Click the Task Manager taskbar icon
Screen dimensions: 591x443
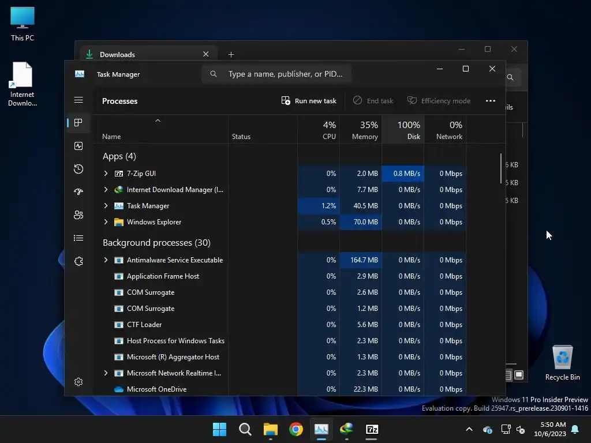[x=321, y=429]
